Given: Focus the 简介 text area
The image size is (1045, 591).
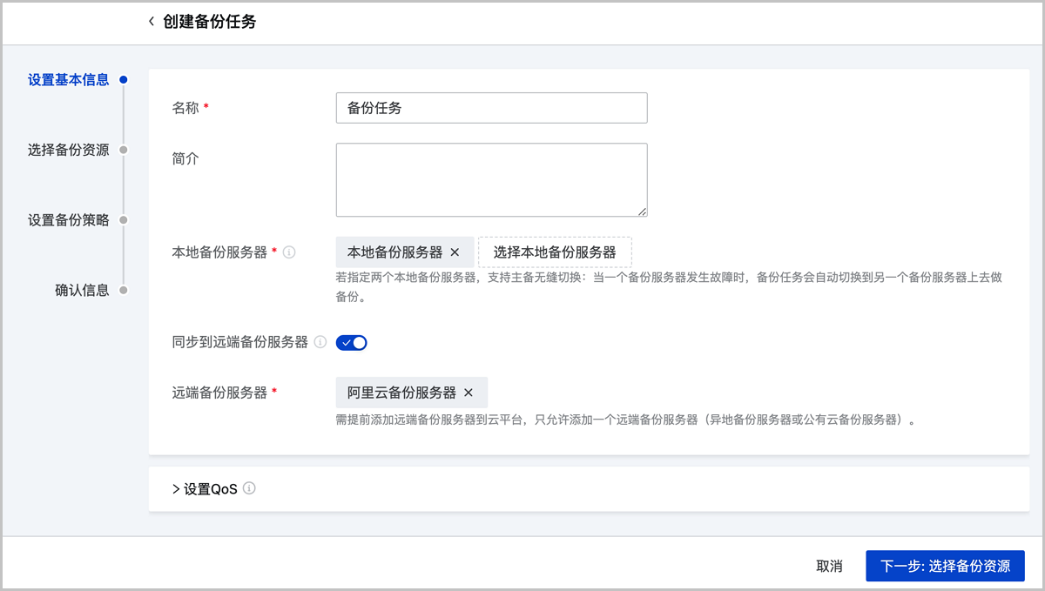Looking at the screenshot, I should point(492,180).
